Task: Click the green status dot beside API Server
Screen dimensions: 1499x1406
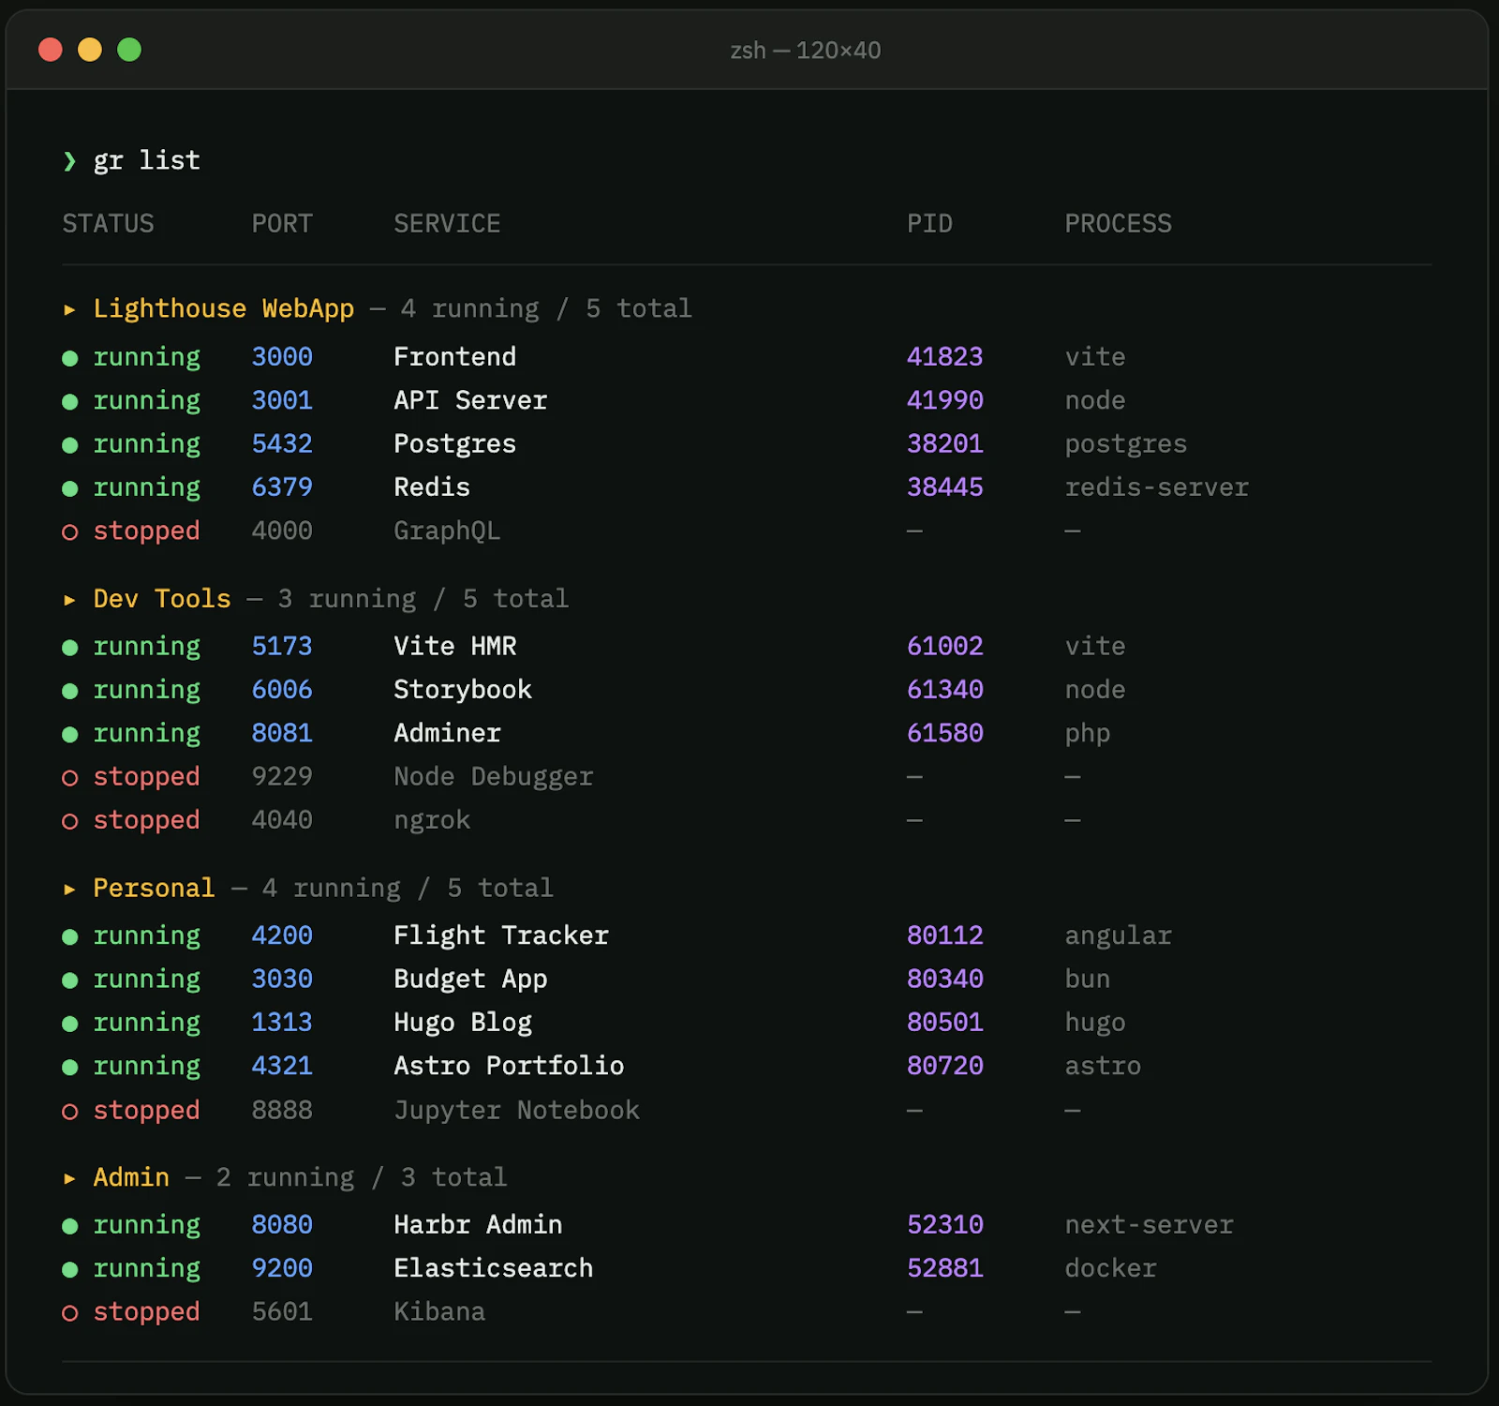Action: [x=69, y=402]
